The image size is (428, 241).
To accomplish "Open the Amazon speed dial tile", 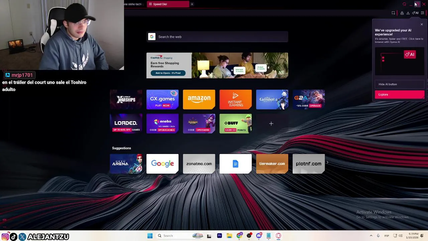I will tap(199, 99).
